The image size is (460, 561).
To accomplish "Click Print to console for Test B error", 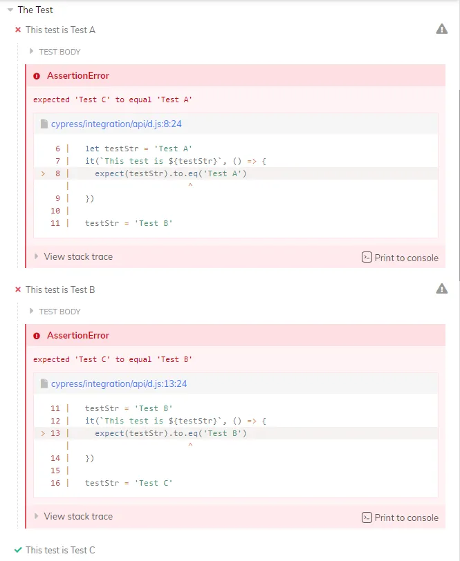I will [400, 517].
